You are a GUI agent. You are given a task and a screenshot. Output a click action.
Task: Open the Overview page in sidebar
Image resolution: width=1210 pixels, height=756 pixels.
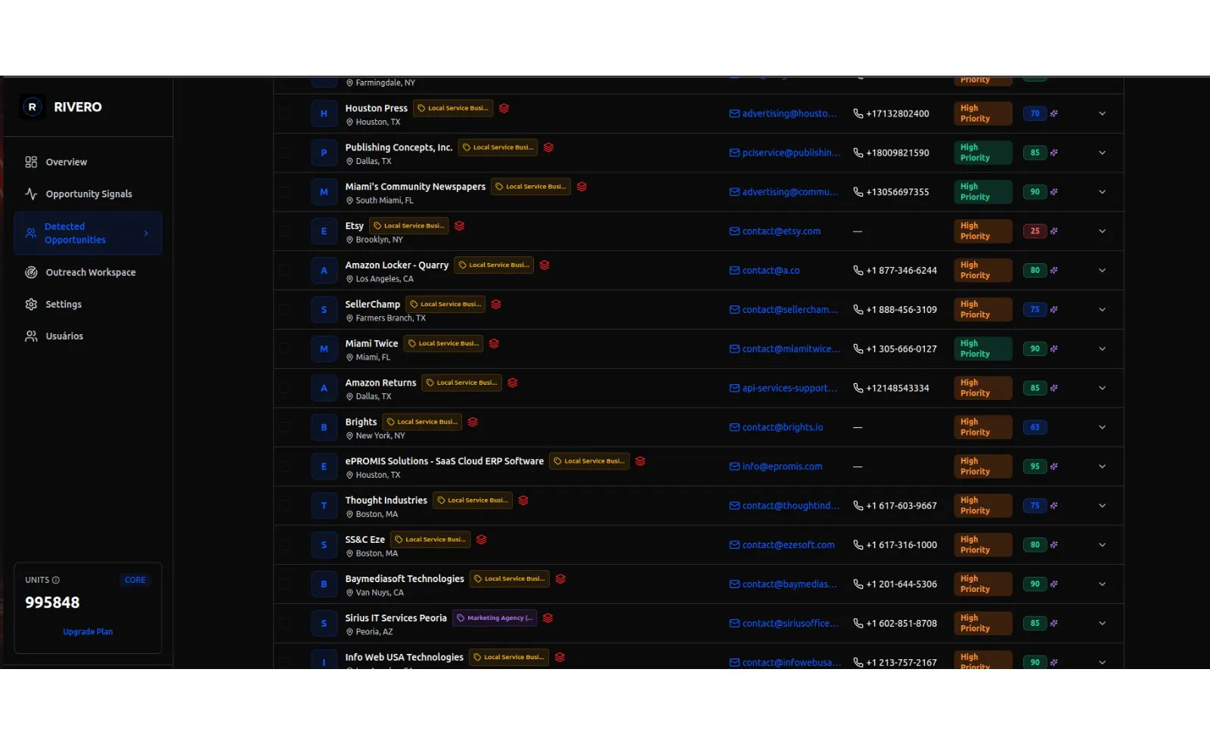coord(88,163)
